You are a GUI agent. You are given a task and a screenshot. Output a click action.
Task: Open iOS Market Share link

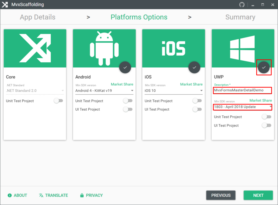(191, 84)
